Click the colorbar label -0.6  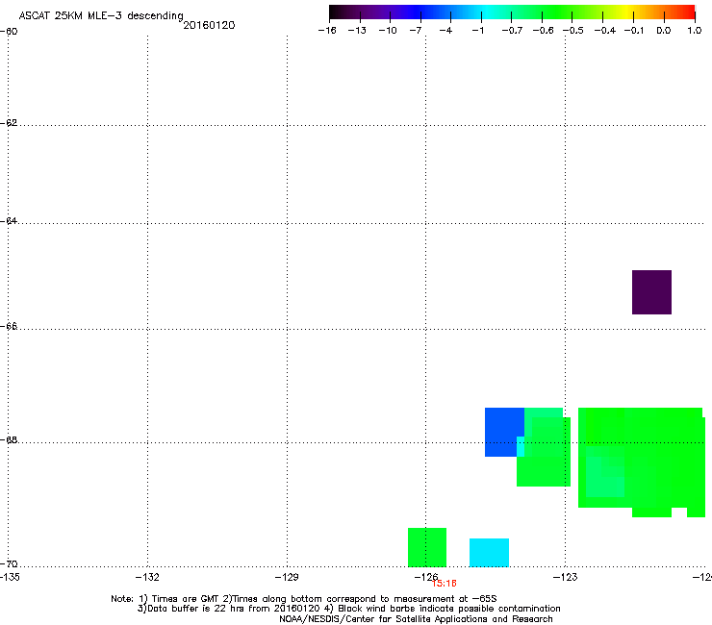click(543, 31)
